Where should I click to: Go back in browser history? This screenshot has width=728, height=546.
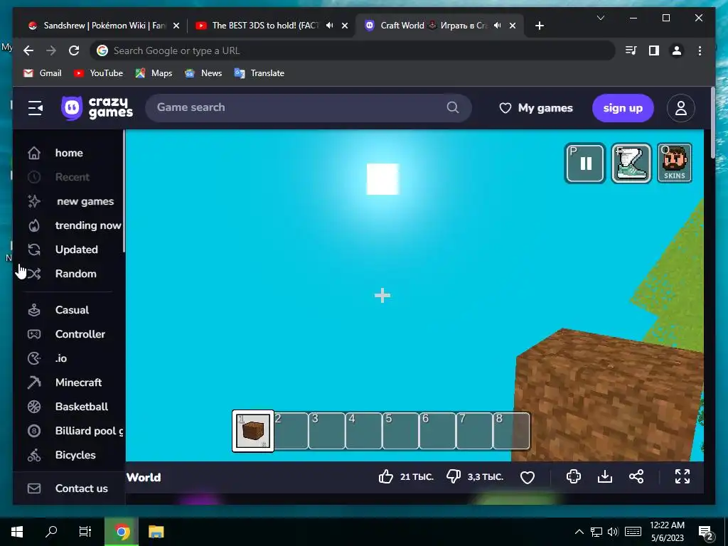tap(28, 50)
